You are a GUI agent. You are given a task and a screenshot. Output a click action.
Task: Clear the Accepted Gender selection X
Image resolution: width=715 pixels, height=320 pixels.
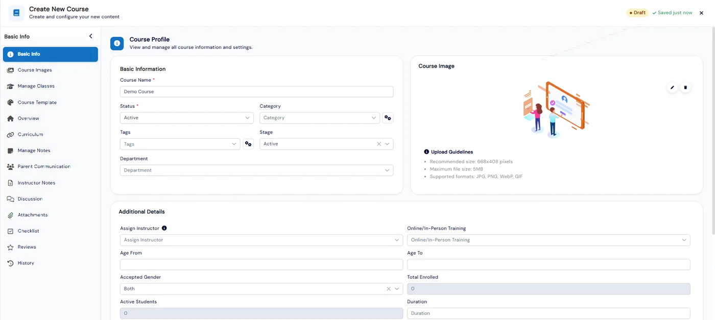pyautogui.click(x=389, y=289)
